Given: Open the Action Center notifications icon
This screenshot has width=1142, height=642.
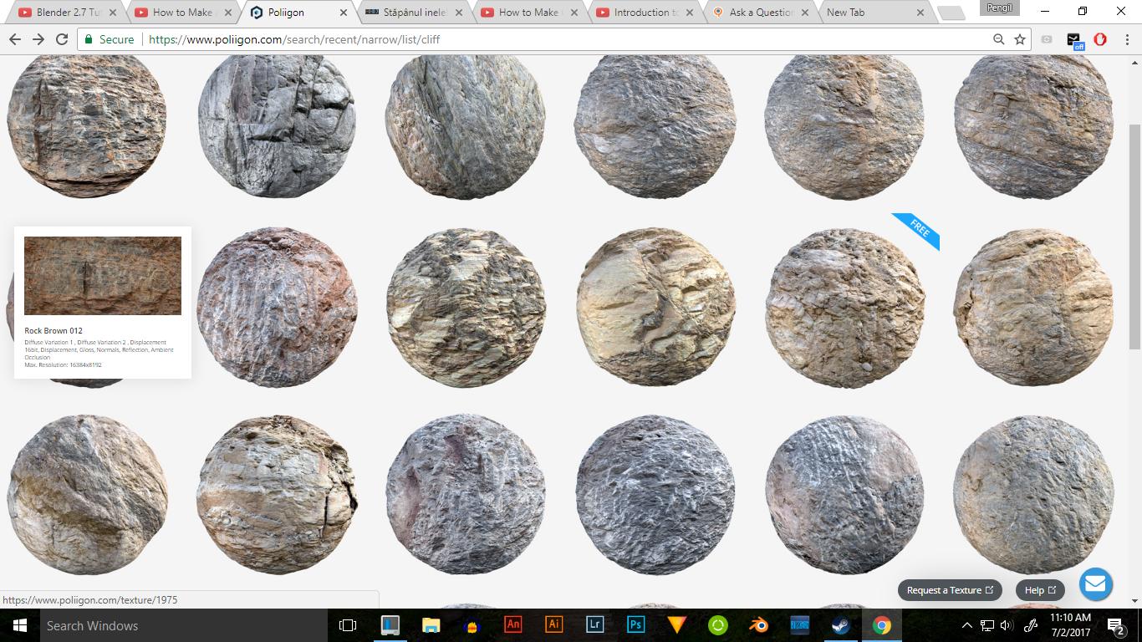Looking at the screenshot, I should pos(1115,625).
